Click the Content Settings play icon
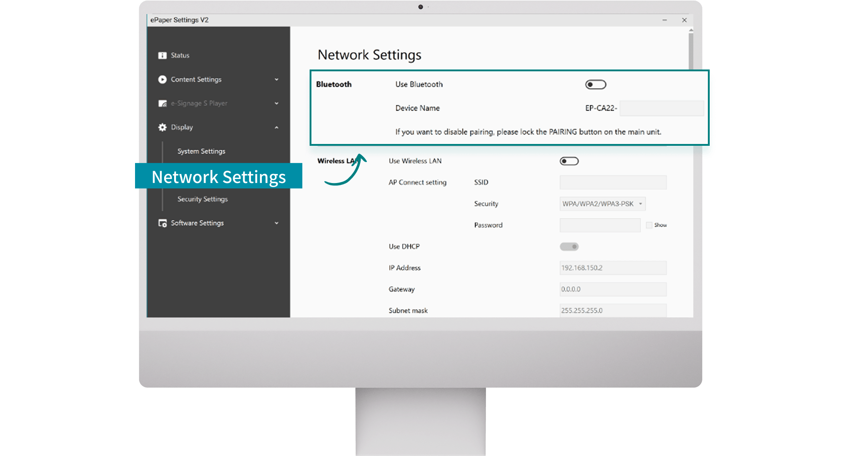Screen dimensions: 852x456 162,79
